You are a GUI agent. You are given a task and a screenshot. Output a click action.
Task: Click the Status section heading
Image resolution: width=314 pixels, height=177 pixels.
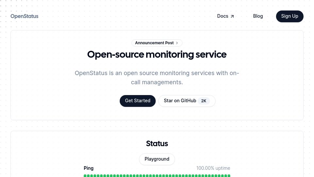tap(157, 144)
